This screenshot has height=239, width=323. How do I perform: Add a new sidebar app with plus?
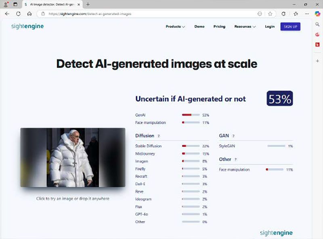point(317,61)
